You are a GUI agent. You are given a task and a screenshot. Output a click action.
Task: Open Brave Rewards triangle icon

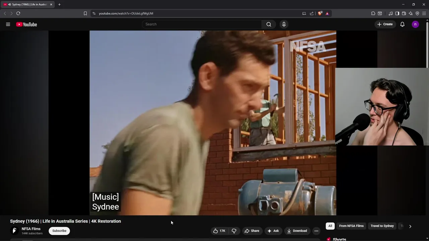pyautogui.click(x=327, y=13)
